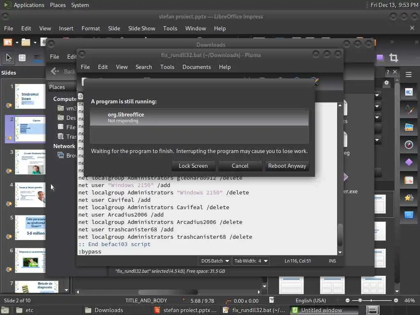The width and height of the screenshot is (420, 315).
Task: Open the Properties deck in Impress sidebar
Action: (x=409, y=92)
